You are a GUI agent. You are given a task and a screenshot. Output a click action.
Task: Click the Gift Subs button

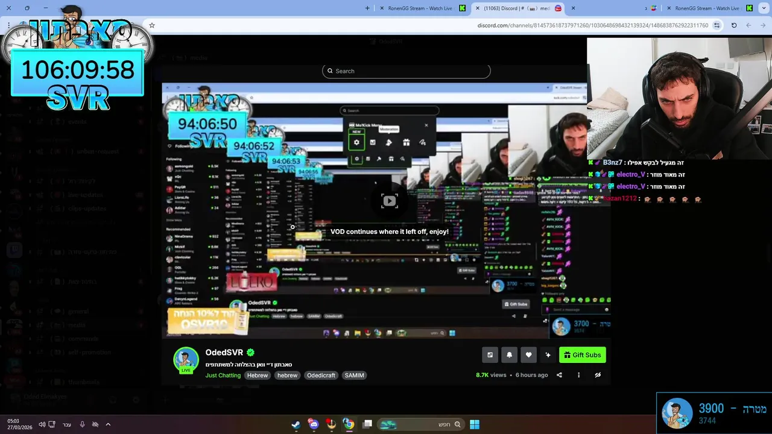coord(582,355)
